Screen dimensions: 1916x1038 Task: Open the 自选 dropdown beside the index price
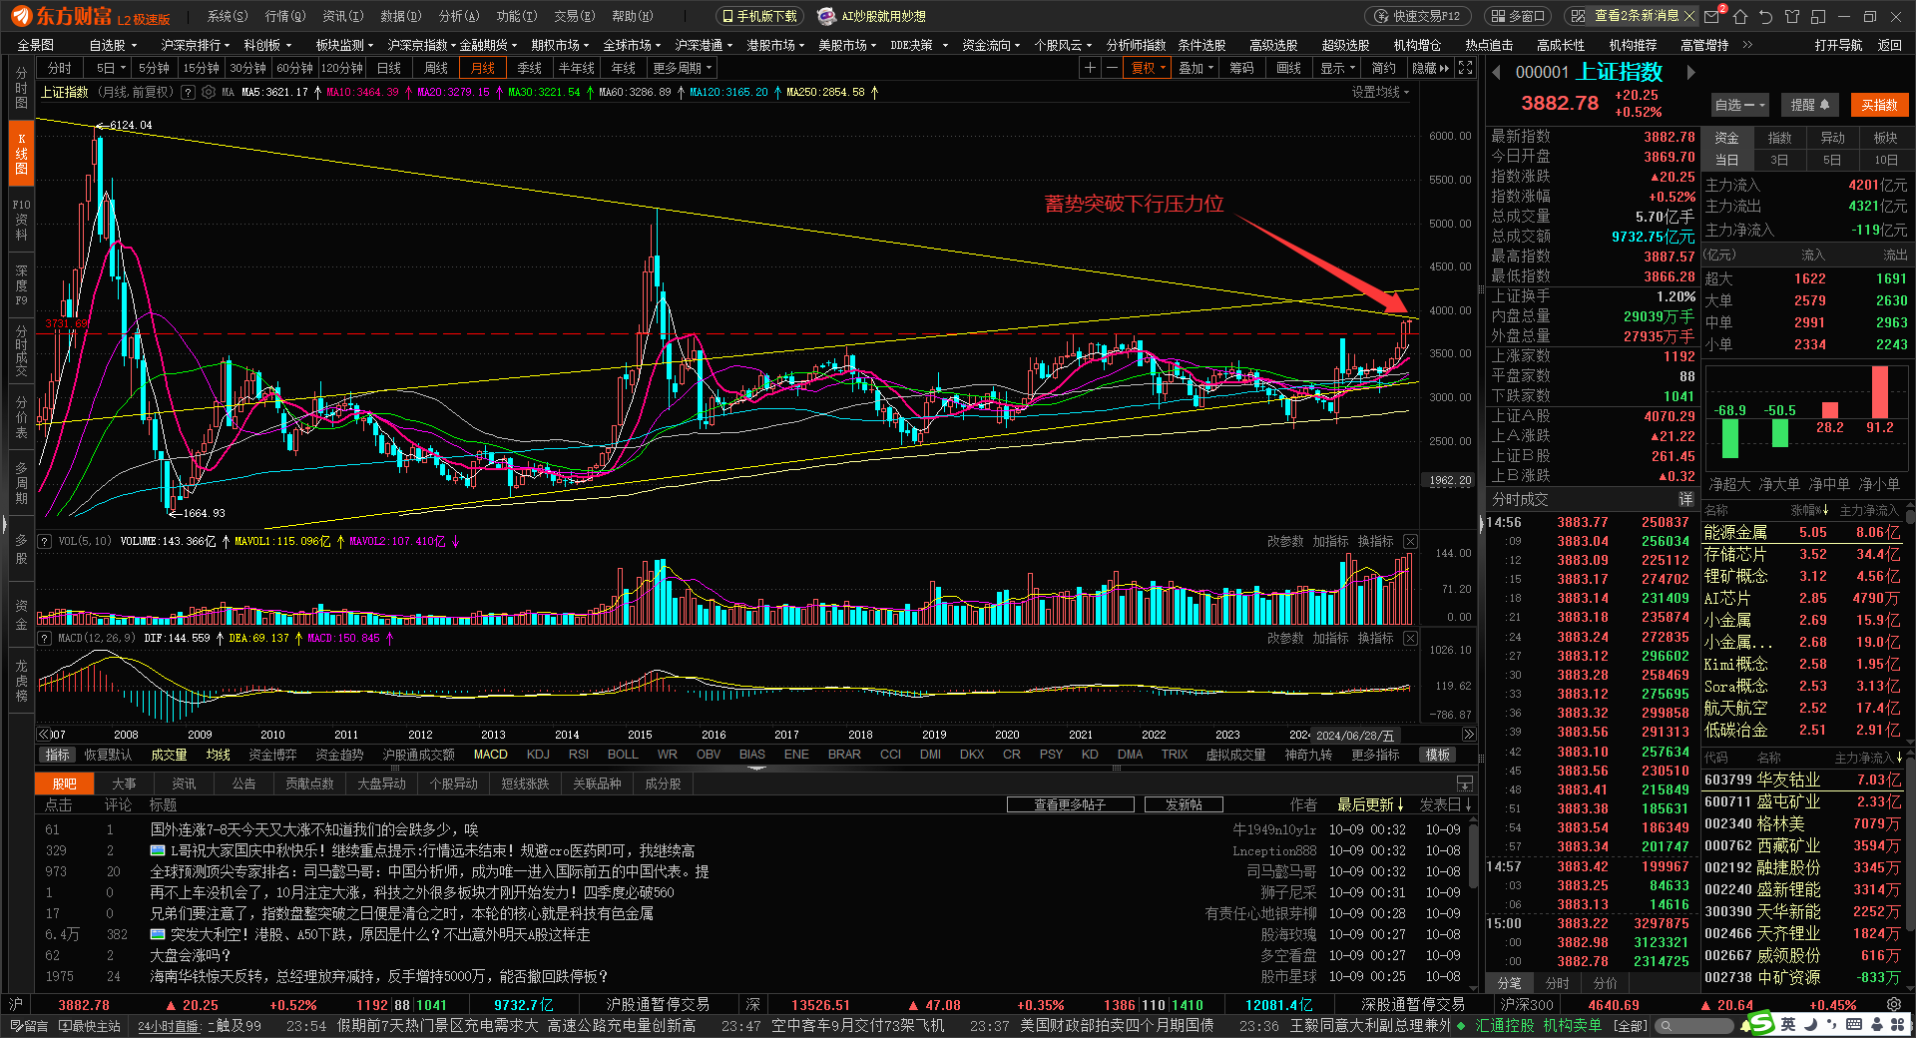point(1739,105)
